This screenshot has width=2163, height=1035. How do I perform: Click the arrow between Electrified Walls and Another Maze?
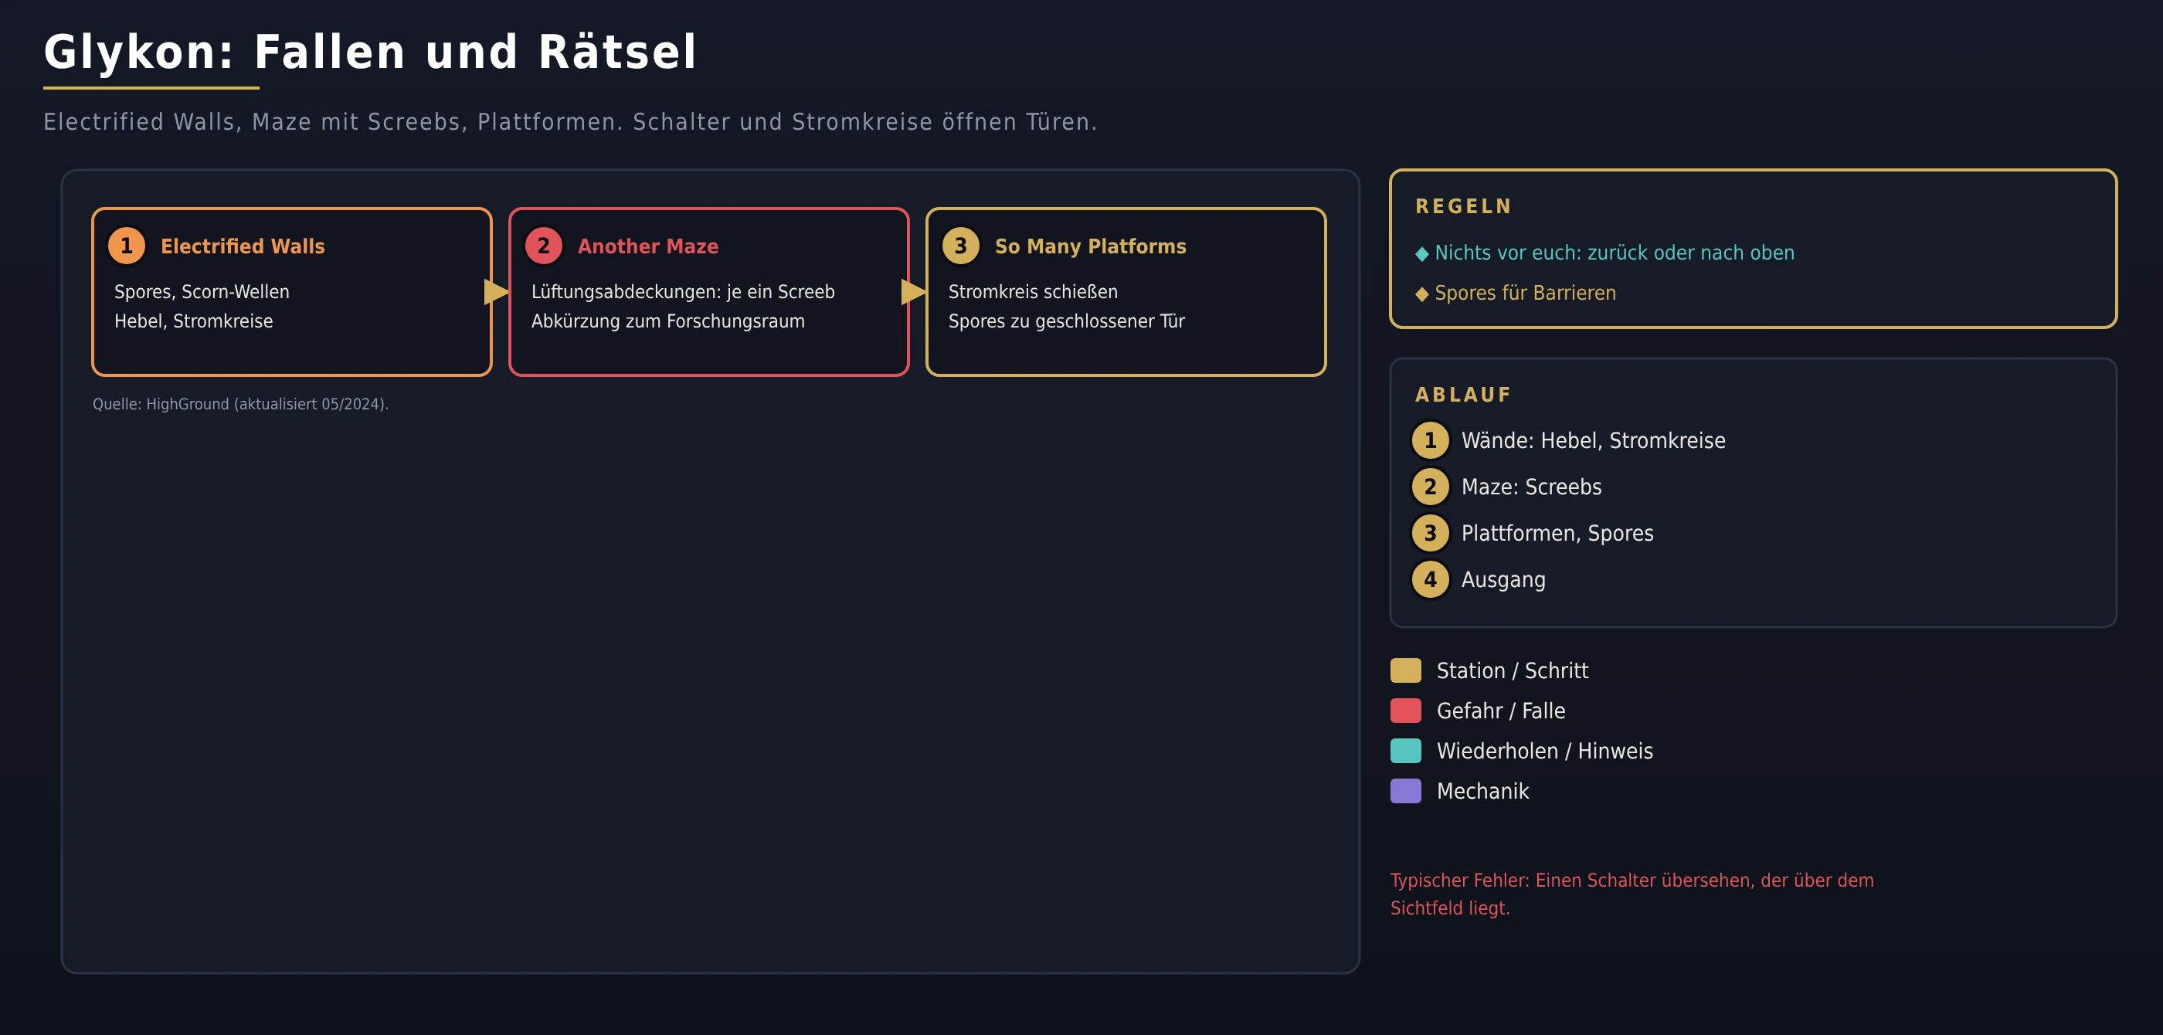496,292
